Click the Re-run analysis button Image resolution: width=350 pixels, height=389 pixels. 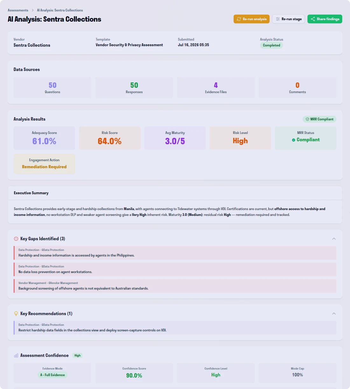click(x=251, y=19)
